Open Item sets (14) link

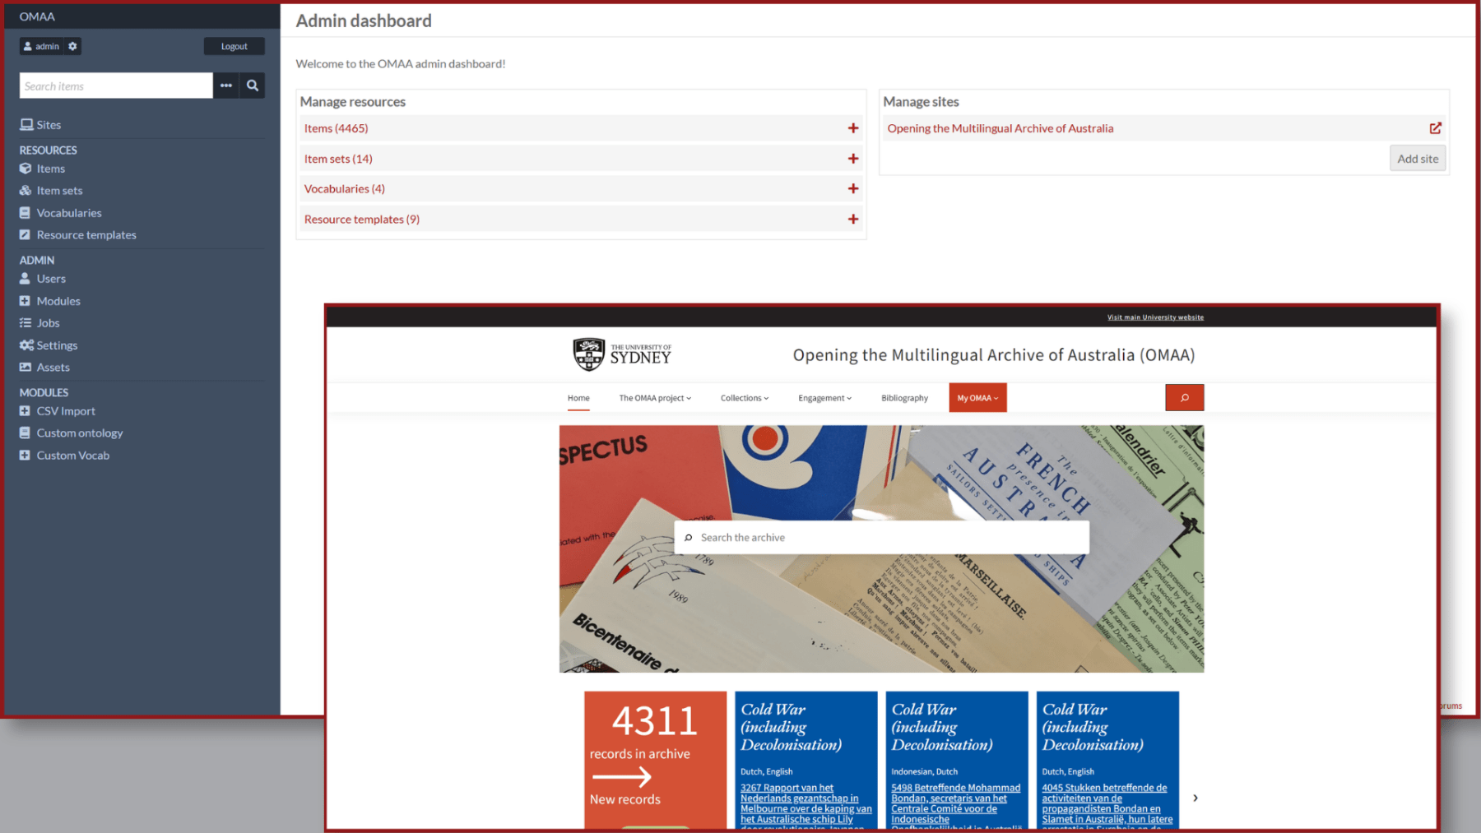pyautogui.click(x=338, y=159)
